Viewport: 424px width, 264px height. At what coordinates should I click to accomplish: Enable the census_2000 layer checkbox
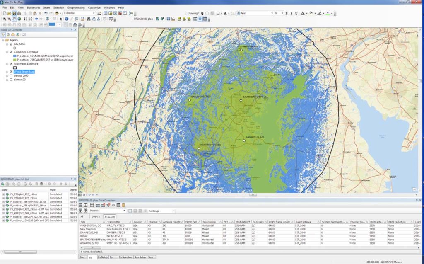(x=11, y=76)
